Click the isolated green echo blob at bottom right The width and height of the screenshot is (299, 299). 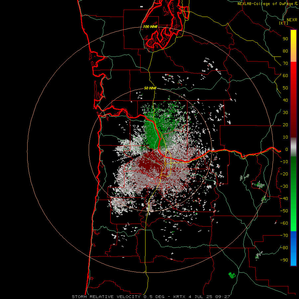[x=232, y=275]
